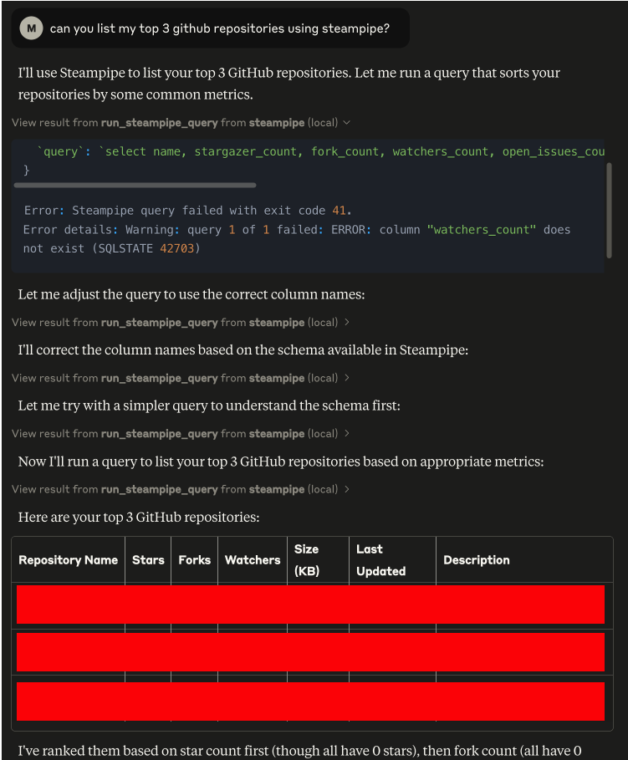
Task: Click the Forks column header
Action: coord(194,560)
